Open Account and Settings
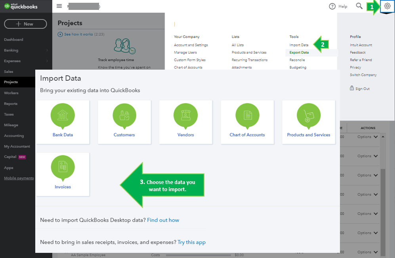This screenshot has width=395, height=258. (x=191, y=45)
